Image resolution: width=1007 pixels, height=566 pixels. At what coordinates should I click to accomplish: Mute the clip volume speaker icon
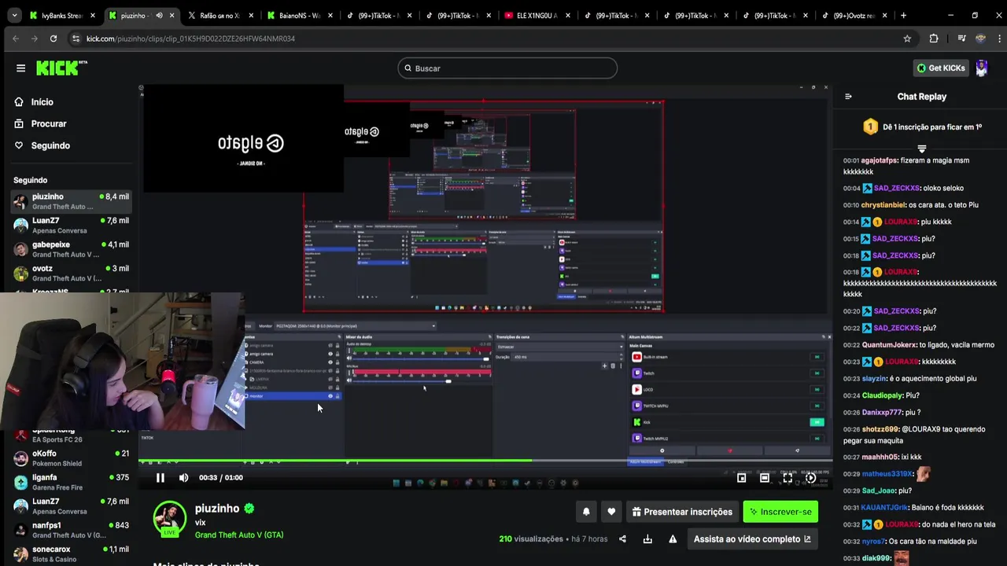point(183,477)
